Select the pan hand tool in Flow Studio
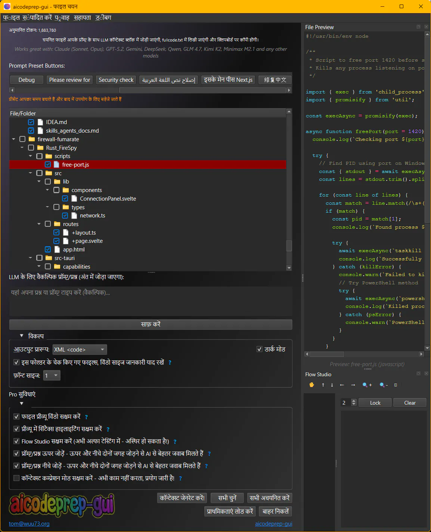This screenshot has height=532, width=431. (312, 385)
